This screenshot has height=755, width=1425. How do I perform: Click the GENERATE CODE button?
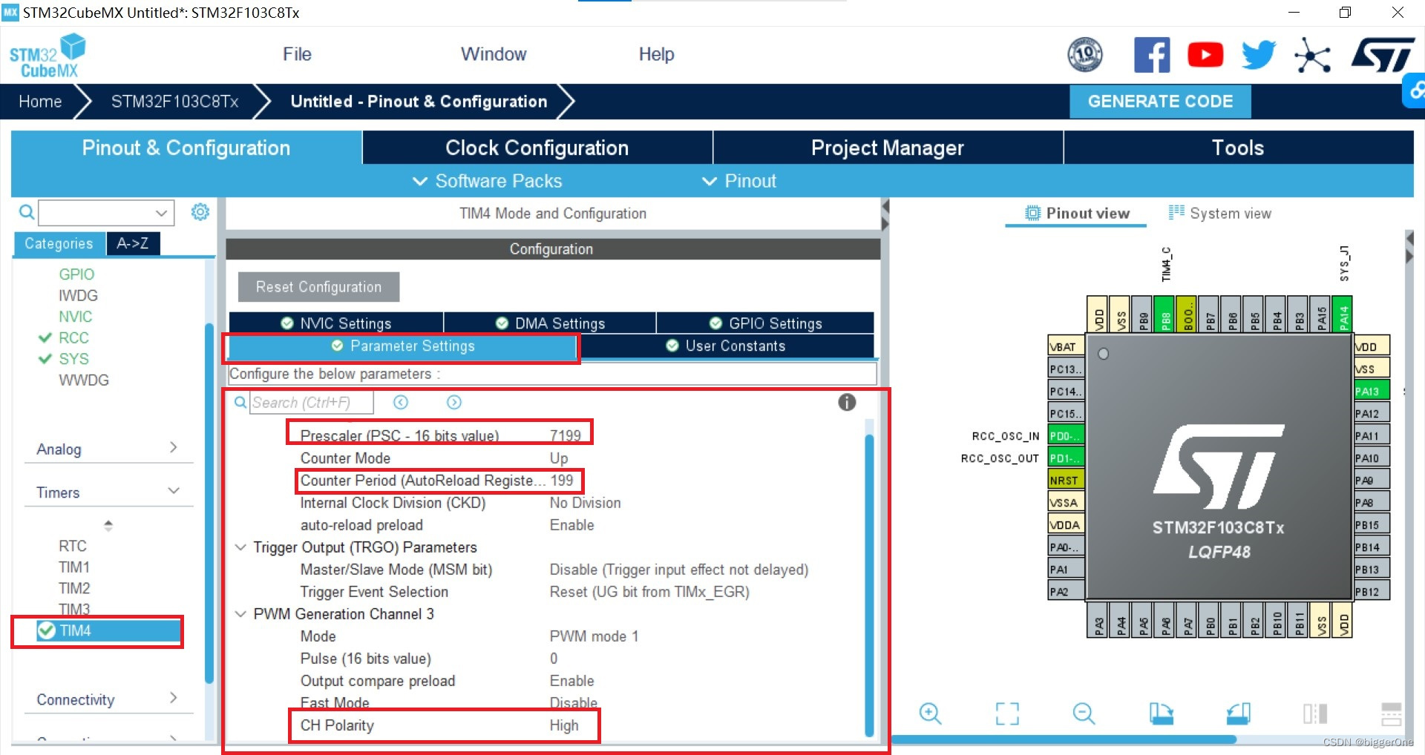click(x=1160, y=101)
